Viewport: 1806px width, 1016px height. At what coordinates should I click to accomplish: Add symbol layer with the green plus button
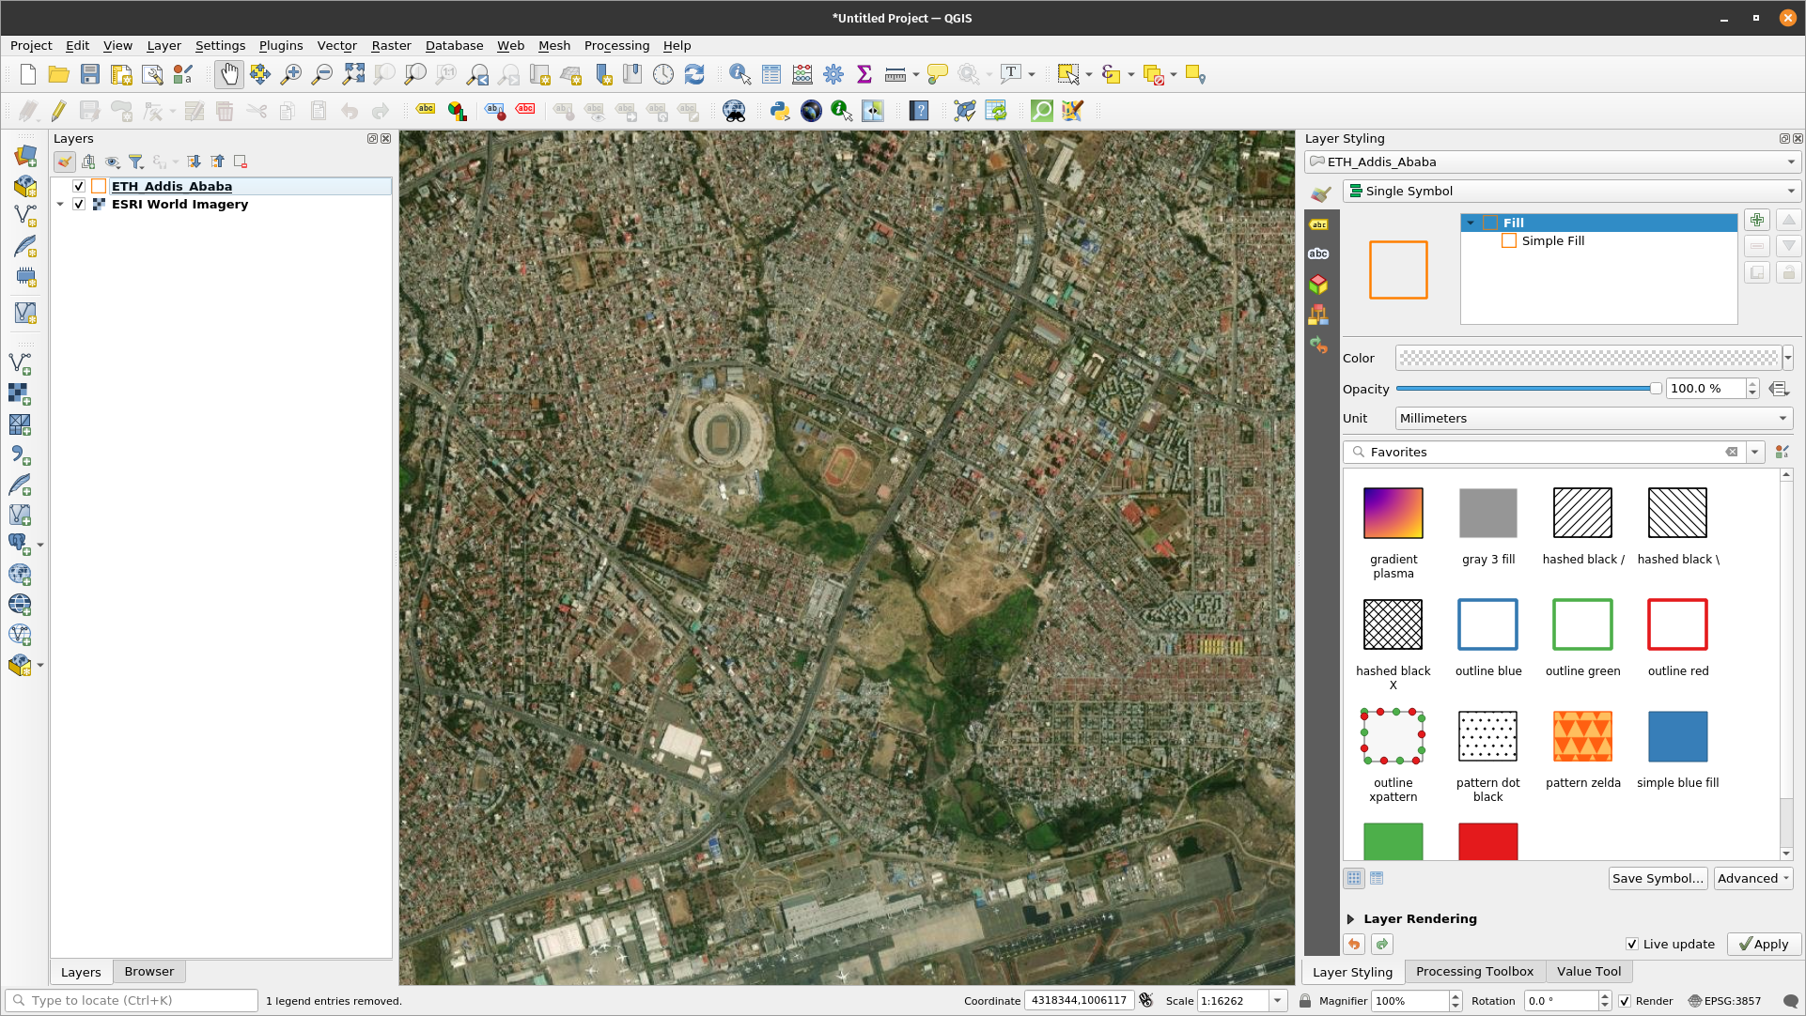tap(1757, 221)
